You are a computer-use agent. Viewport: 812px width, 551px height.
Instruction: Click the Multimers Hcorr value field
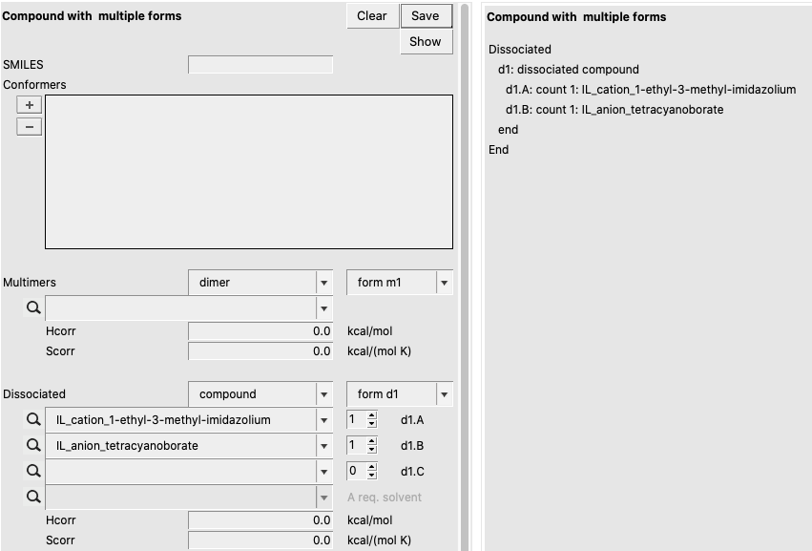coord(260,331)
